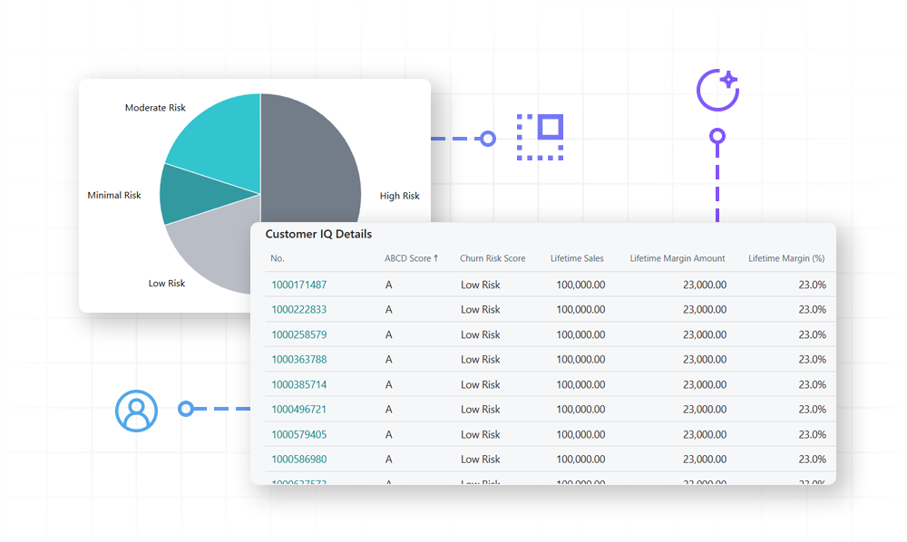Click the Lifetime Margin Amount header
Image resolution: width=907 pixels, height=542 pixels.
pos(678,258)
